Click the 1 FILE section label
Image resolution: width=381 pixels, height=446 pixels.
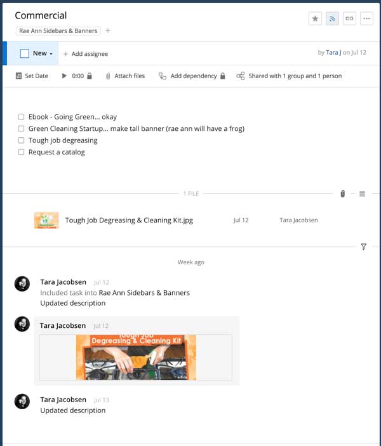190,194
